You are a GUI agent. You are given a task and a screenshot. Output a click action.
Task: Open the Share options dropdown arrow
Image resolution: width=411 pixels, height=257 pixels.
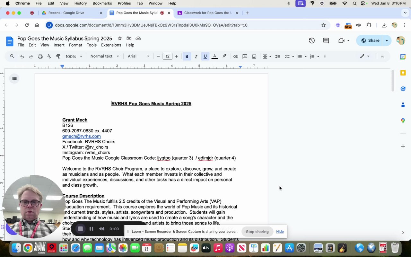click(387, 40)
